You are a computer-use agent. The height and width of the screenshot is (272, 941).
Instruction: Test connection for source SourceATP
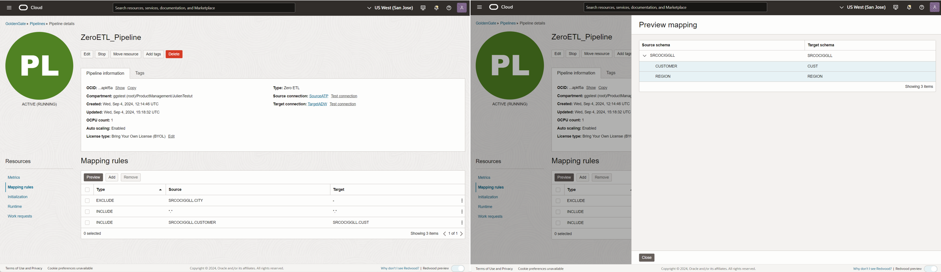344,96
